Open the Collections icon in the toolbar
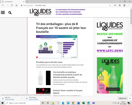 [x=120, y=5]
